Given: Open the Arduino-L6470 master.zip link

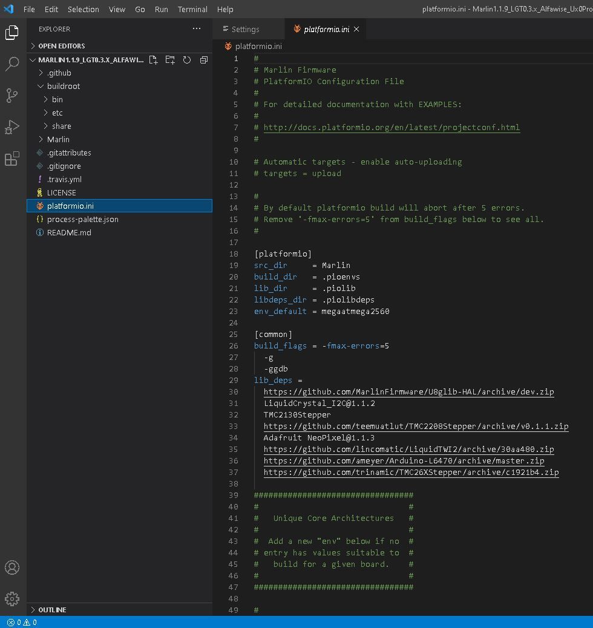Looking at the screenshot, I should pos(404,460).
